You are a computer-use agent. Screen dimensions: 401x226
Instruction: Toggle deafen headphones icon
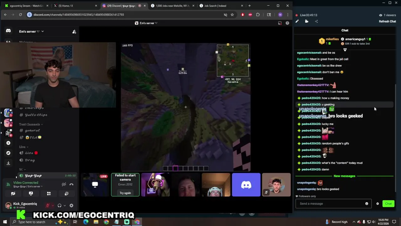pos(60,206)
